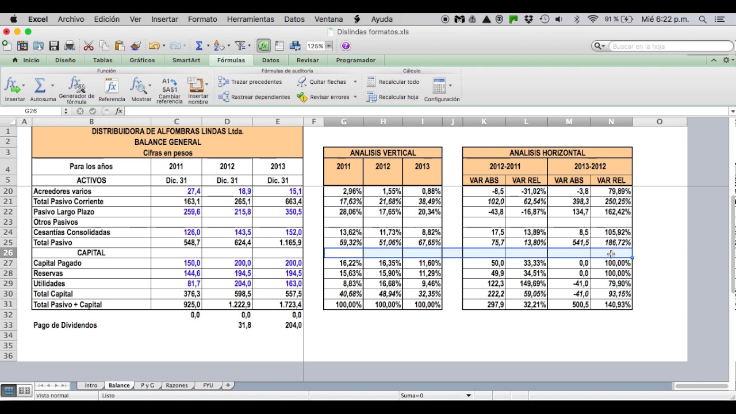The image size is (736, 414).
Task: Open the undo history dropdown arrow
Action: tap(164, 45)
